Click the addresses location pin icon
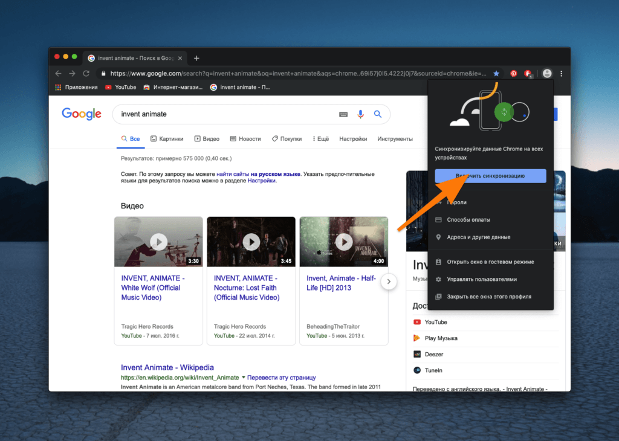The image size is (619, 441). pos(438,237)
